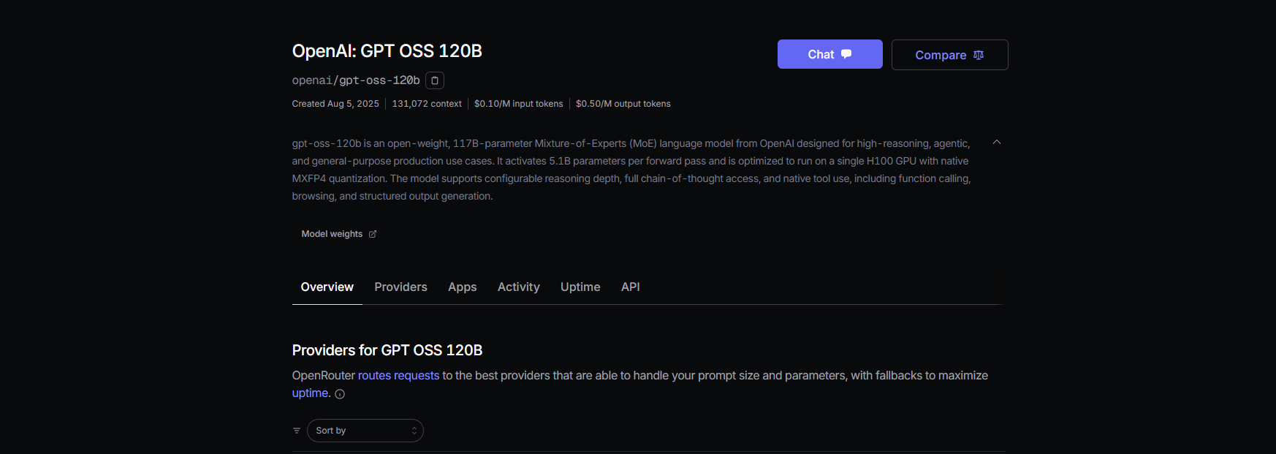
Task: Start a chat with GPT OSS 120B
Action: [830, 54]
